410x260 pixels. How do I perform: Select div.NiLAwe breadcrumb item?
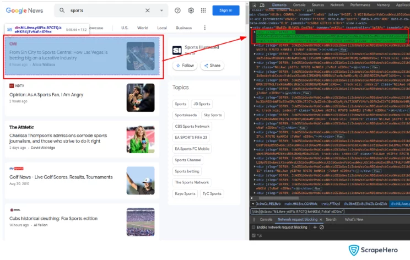click(400, 204)
